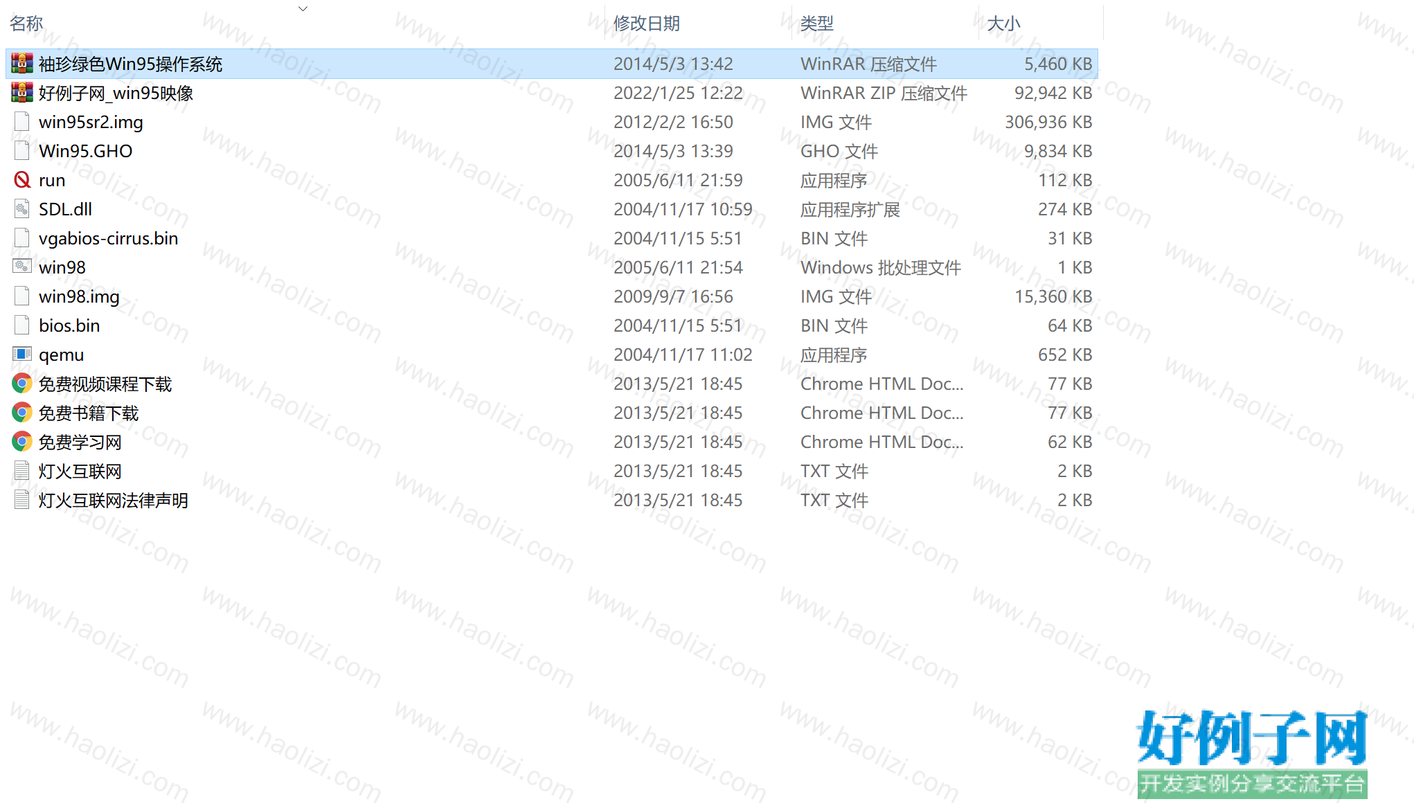This screenshot has width=1414, height=806.
Task: Click size 92,942 KB
Action: click(x=1053, y=93)
